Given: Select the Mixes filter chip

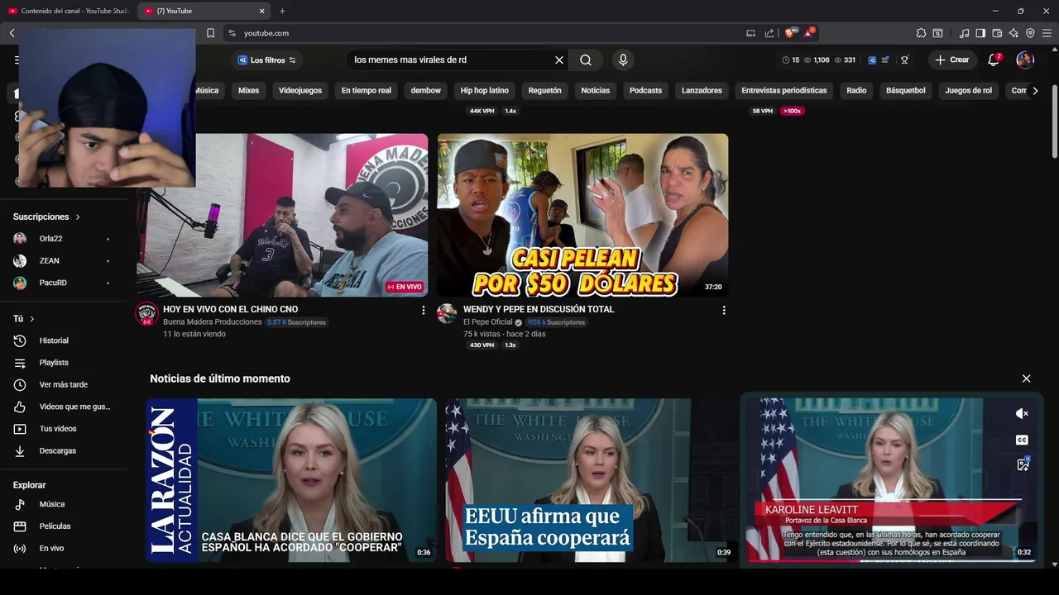Looking at the screenshot, I should pyautogui.click(x=249, y=91).
